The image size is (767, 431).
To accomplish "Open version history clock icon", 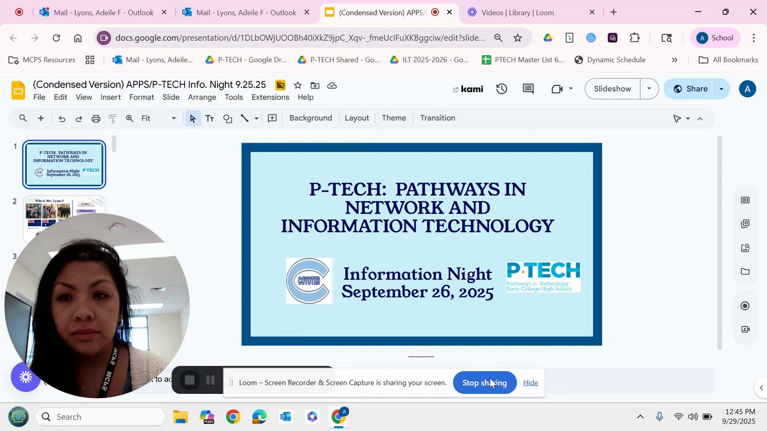I will tap(502, 89).
